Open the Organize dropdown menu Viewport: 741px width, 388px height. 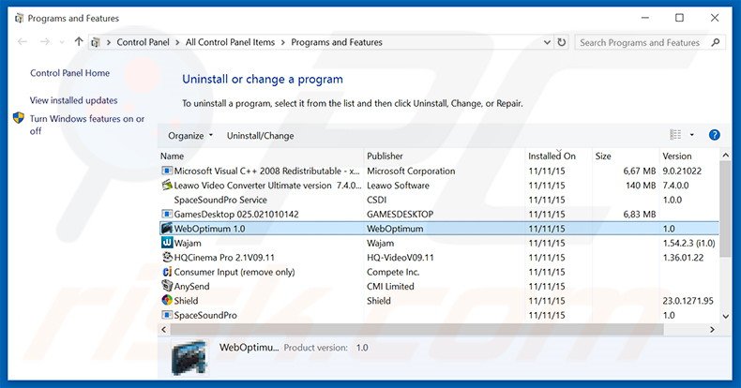(190, 136)
